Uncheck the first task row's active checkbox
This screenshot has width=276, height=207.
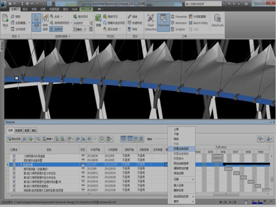click(x=14, y=156)
